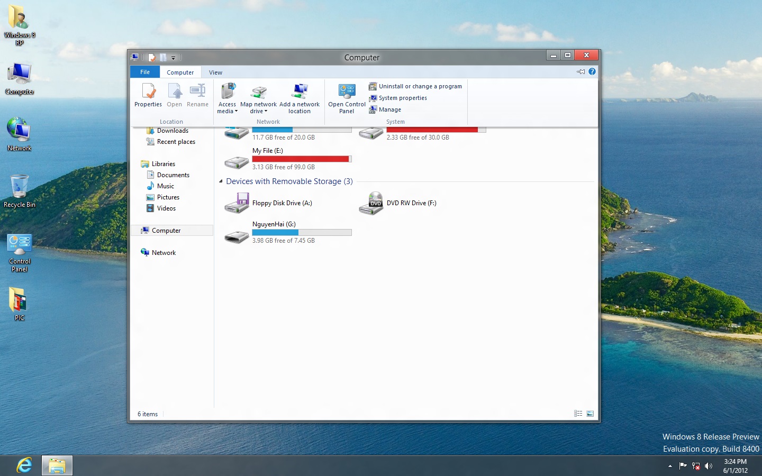Select the Control Panel desktop icon
Screen dimensions: 762x476
pos(20,253)
